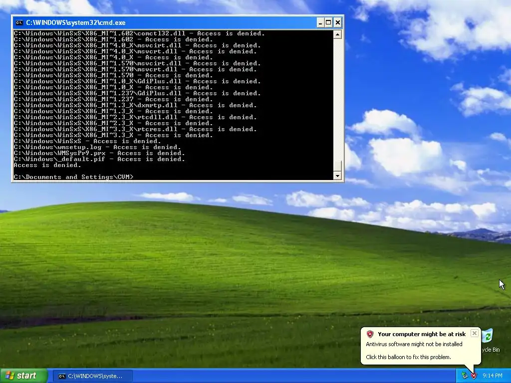Click the line 'C:\Windows\WinSxS - Access is denied.'

click(87, 141)
